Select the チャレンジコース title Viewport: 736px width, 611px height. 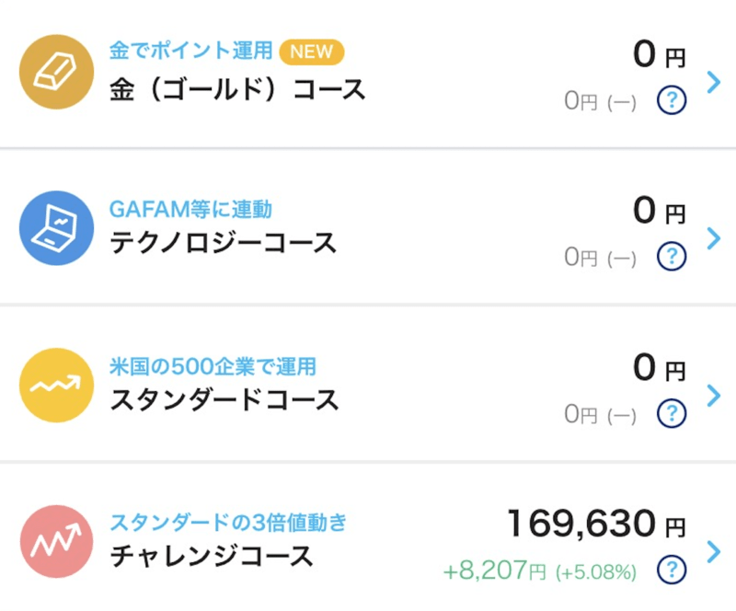[212, 557]
